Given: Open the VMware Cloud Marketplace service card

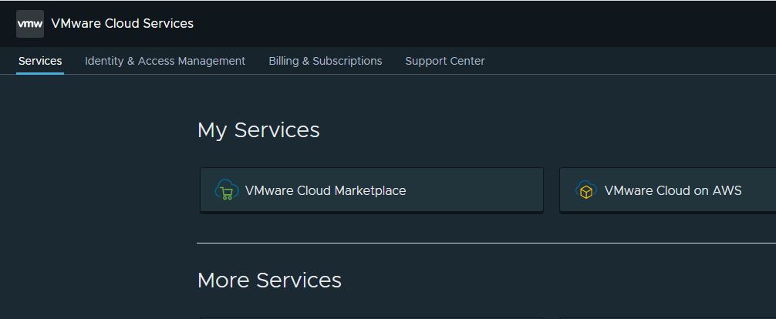Looking at the screenshot, I should [x=372, y=190].
